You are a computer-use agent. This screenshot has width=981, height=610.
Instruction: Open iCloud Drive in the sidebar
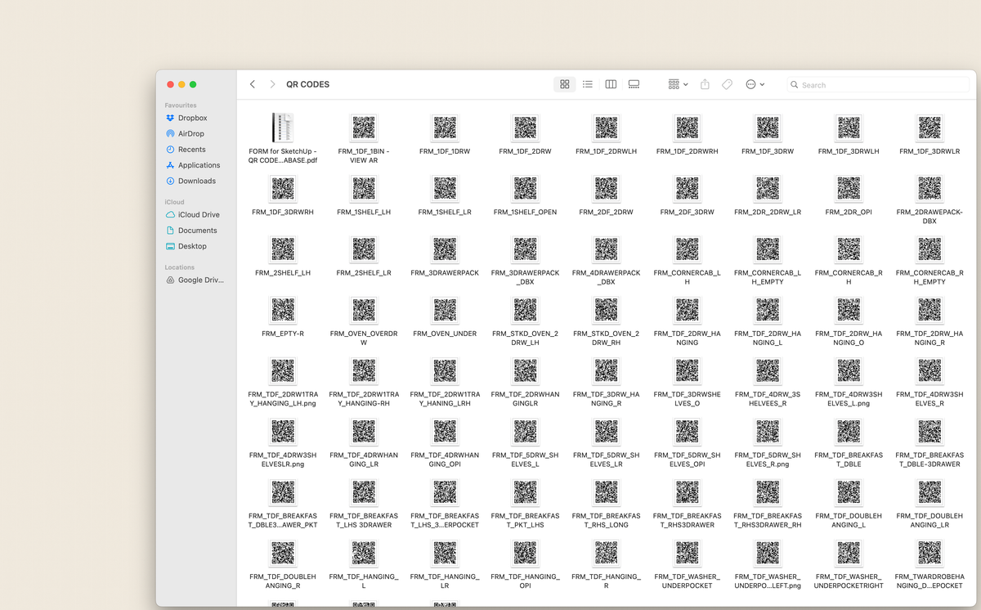[199, 214]
